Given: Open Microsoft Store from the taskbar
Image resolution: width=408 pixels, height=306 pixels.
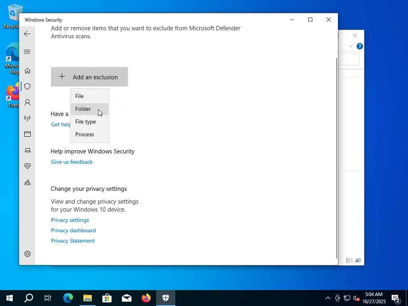Looking at the screenshot, I should coord(107,298).
